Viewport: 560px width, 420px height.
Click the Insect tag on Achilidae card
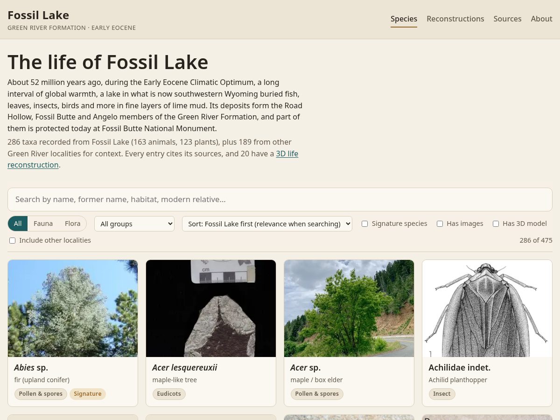[442, 394]
